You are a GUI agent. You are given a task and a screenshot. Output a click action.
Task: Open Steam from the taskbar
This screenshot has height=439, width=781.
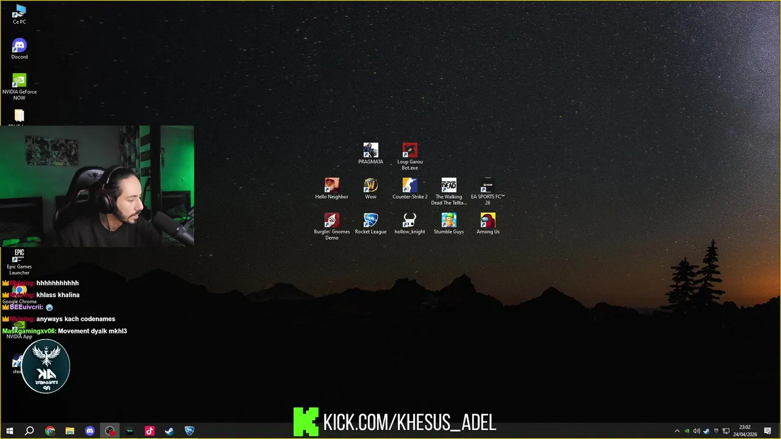169,431
